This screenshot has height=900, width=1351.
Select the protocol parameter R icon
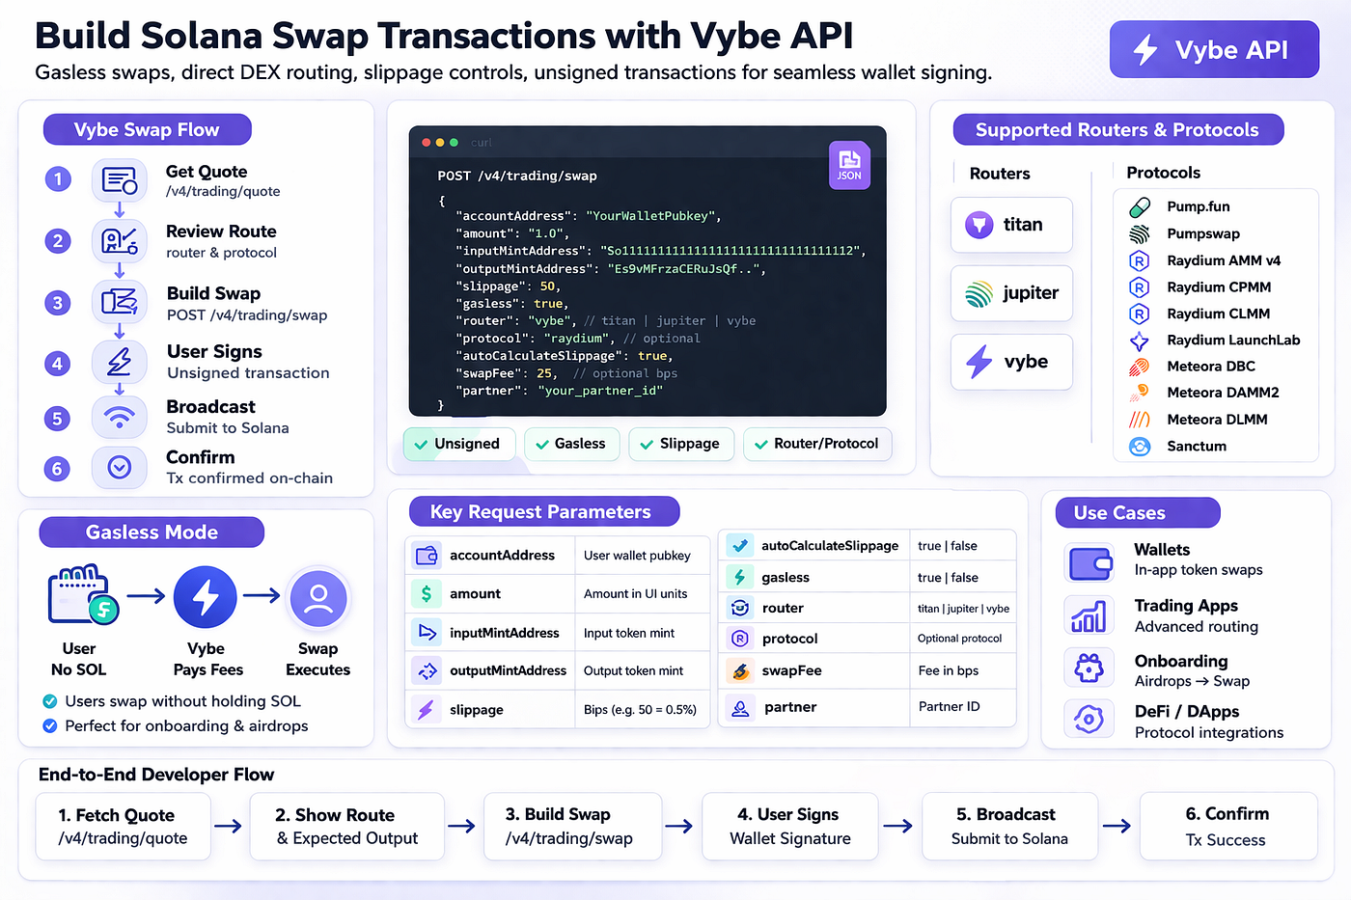[x=740, y=639]
